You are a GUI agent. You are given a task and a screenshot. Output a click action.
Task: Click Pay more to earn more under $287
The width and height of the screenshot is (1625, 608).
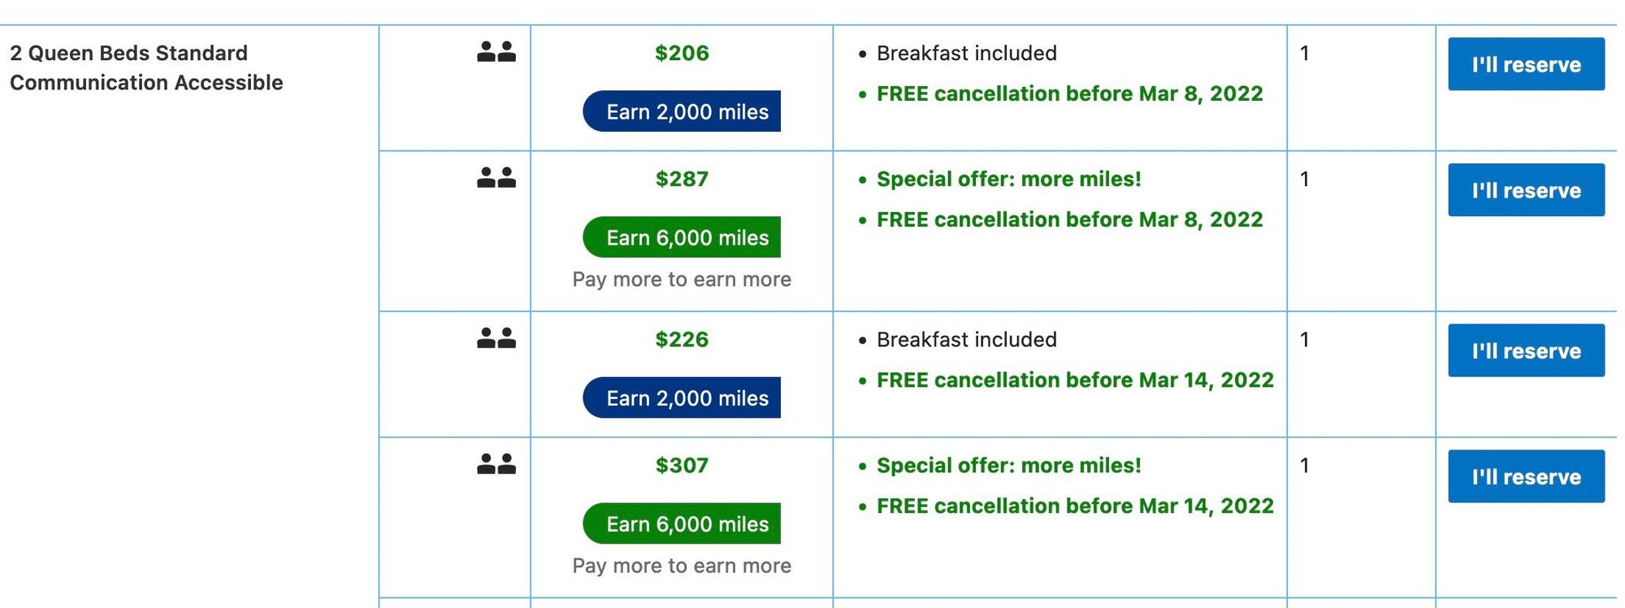coord(682,280)
